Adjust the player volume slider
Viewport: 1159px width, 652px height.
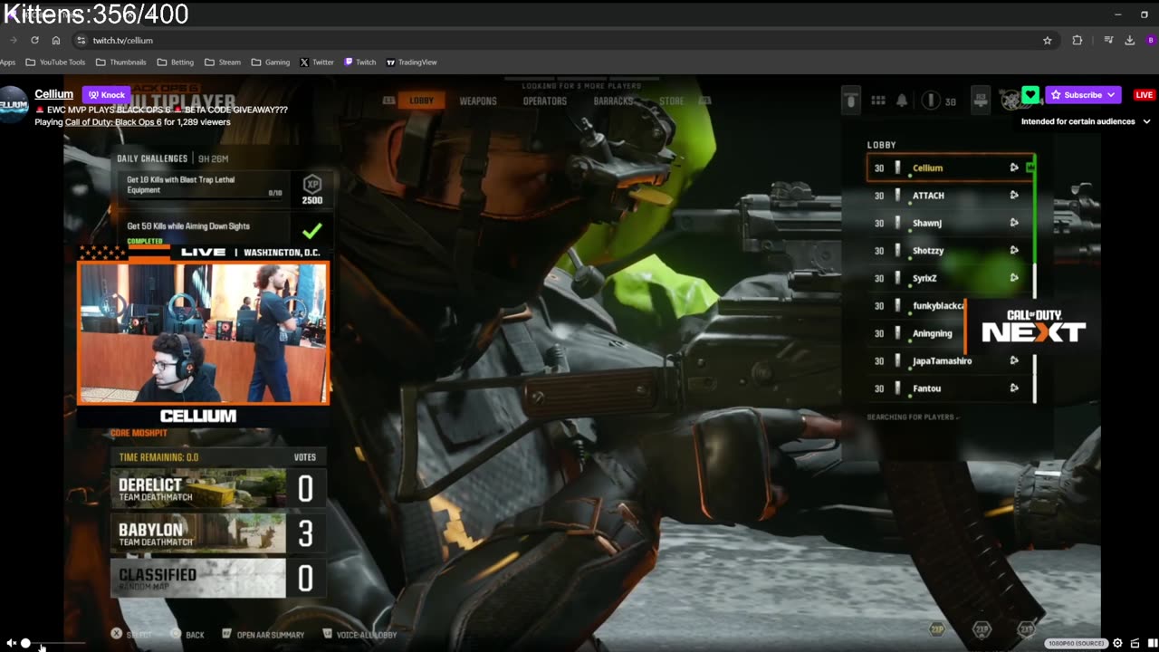pyautogui.click(x=54, y=643)
